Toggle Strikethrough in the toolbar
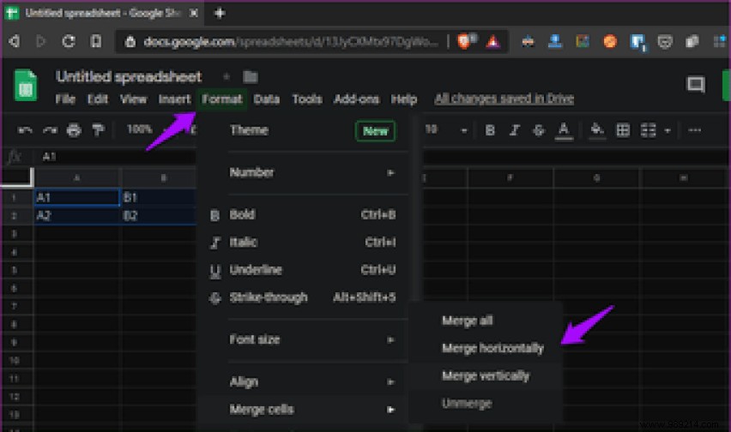 pyautogui.click(x=539, y=130)
